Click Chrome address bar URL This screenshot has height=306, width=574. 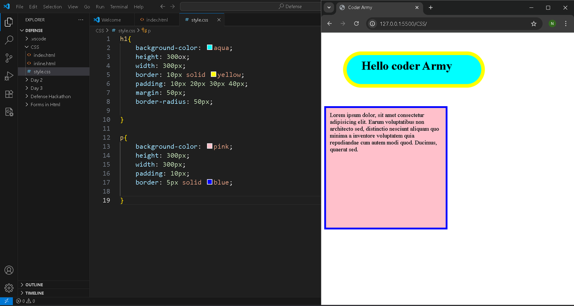pyautogui.click(x=403, y=23)
